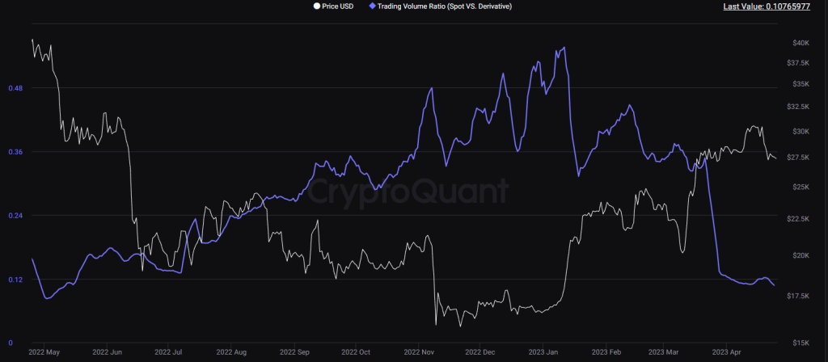Select the $22.5K price axis label
This screenshot has width=828, height=362.
pos(798,219)
